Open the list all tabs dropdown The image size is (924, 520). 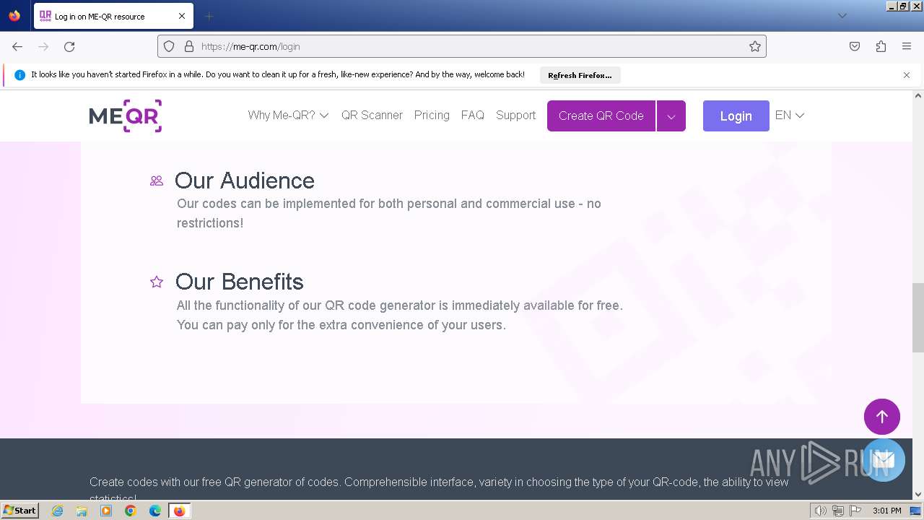click(x=842, y=16)
